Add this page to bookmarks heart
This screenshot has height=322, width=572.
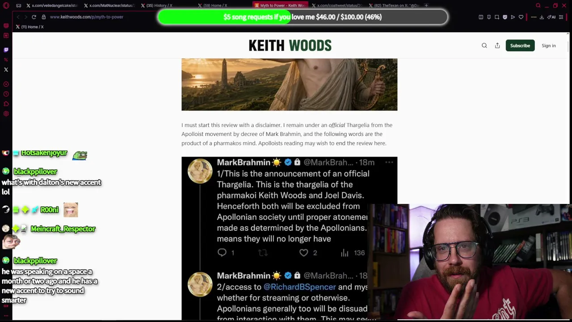pos(521,17)
